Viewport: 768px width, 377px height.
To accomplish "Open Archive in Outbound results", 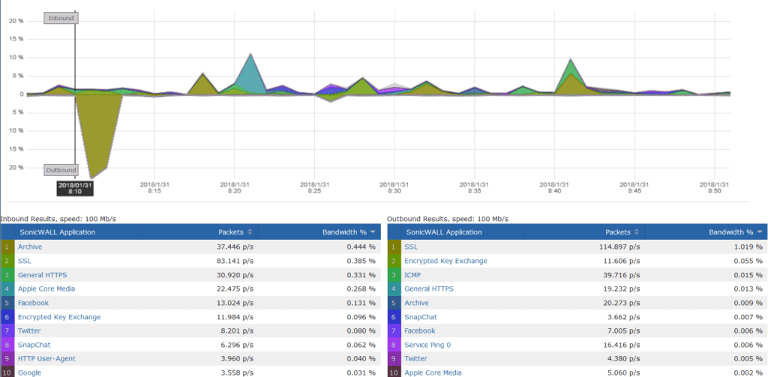I will [x=416, y=303].
